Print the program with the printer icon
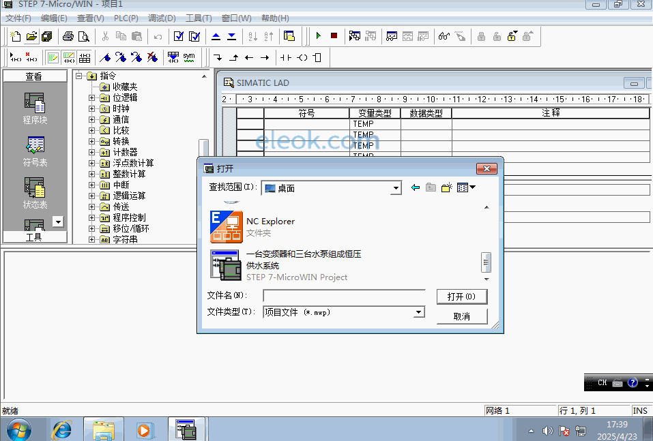 (x=68, y=36)
